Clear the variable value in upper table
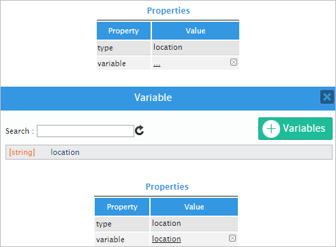 234,62
